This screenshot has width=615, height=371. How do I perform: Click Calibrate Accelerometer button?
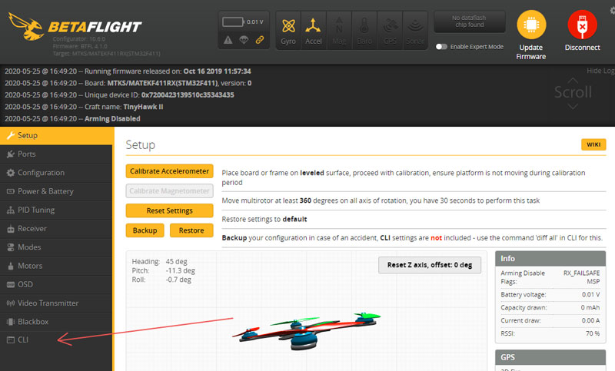pos(169,171)
